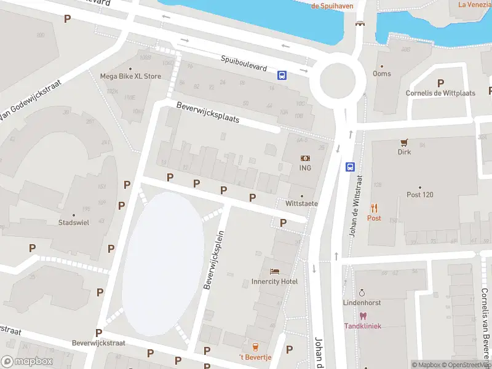
Task: Open the OpenStreetMap attribution link
Action: click(467, 365)
